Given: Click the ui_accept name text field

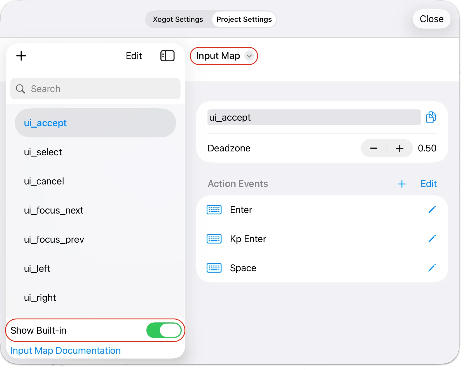Looking at the screenshot, I should click(314, 117).
